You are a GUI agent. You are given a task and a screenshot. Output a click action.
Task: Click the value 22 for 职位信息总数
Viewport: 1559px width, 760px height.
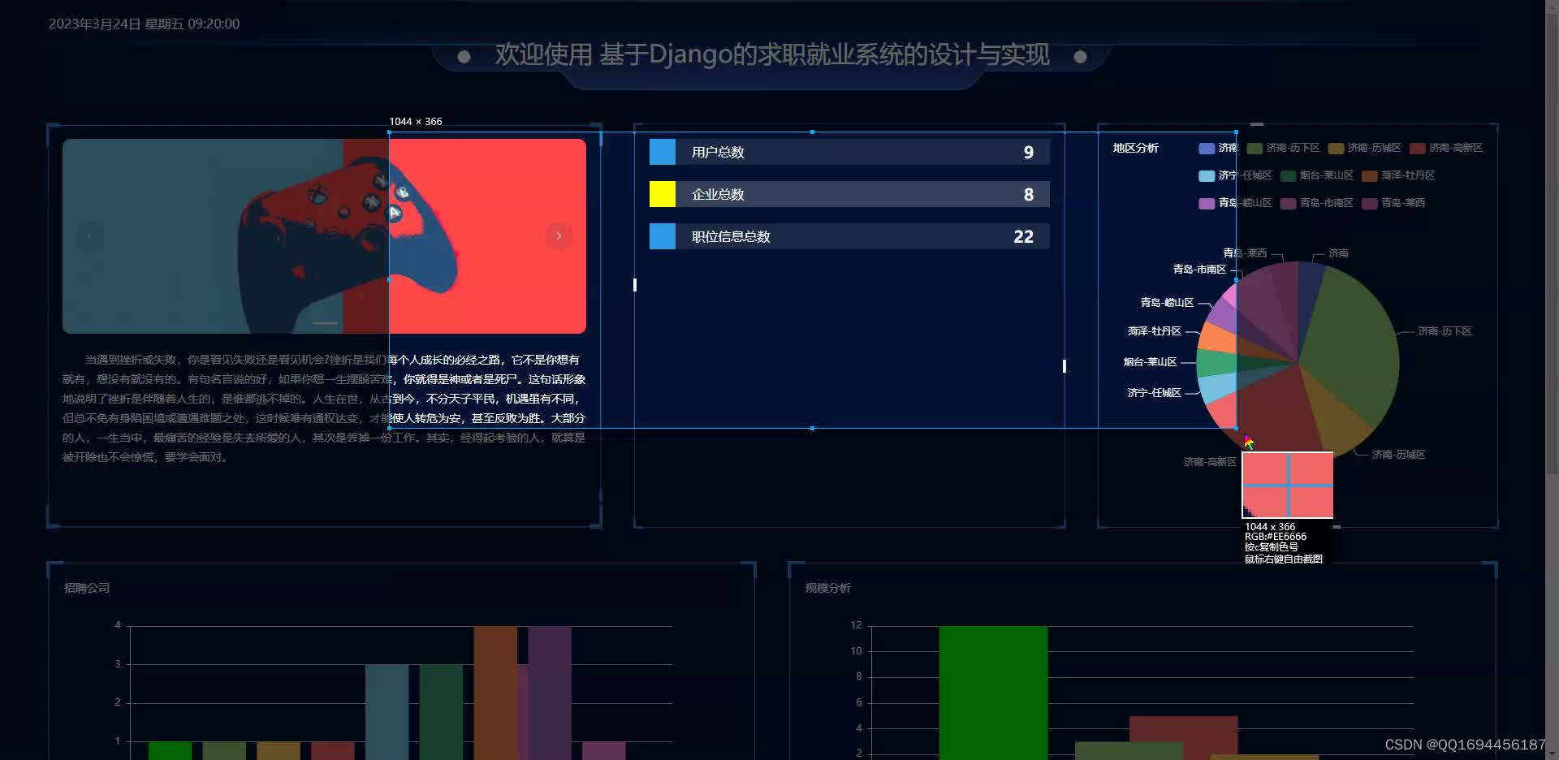[x=1023, y=237]
